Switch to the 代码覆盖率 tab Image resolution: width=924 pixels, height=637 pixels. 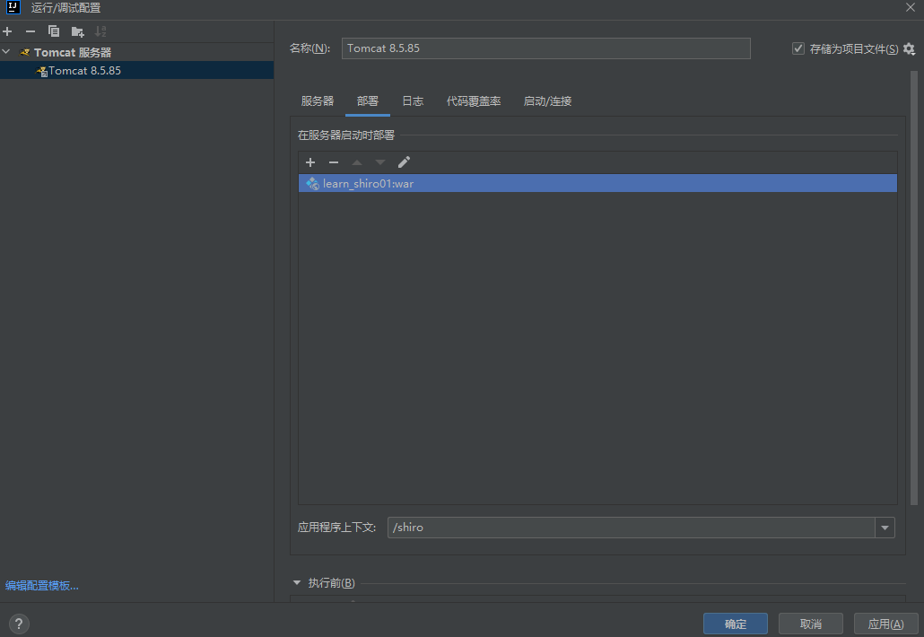474,101
